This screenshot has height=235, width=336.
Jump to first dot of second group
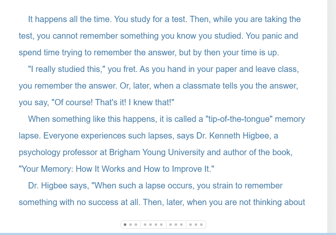tap(145, 225)
